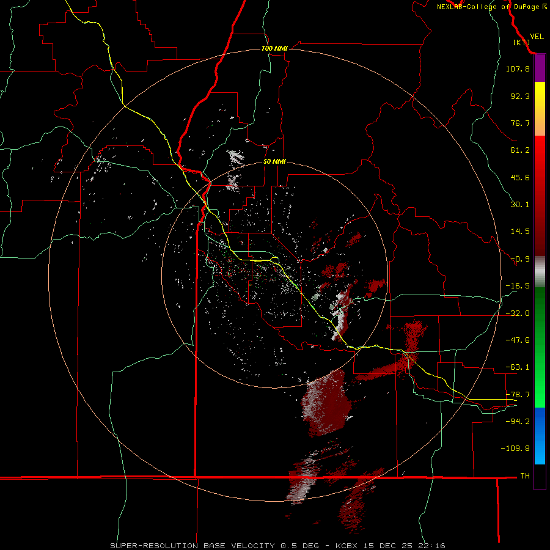Select the -94.2 value on velocity scale
This screenshot has height=550, width=550.
518,422
